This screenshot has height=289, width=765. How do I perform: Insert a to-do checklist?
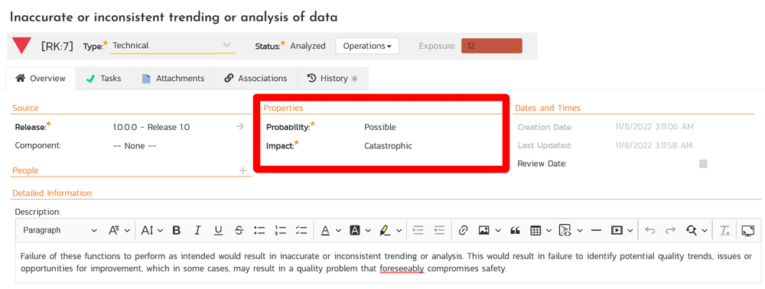click(x=301, y=231)
